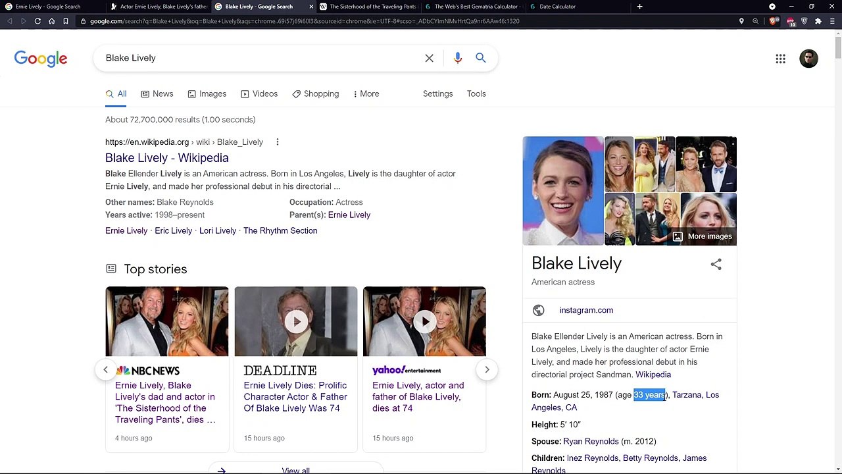Open the Ryan Reynolds spouse link

pos(591,441)
